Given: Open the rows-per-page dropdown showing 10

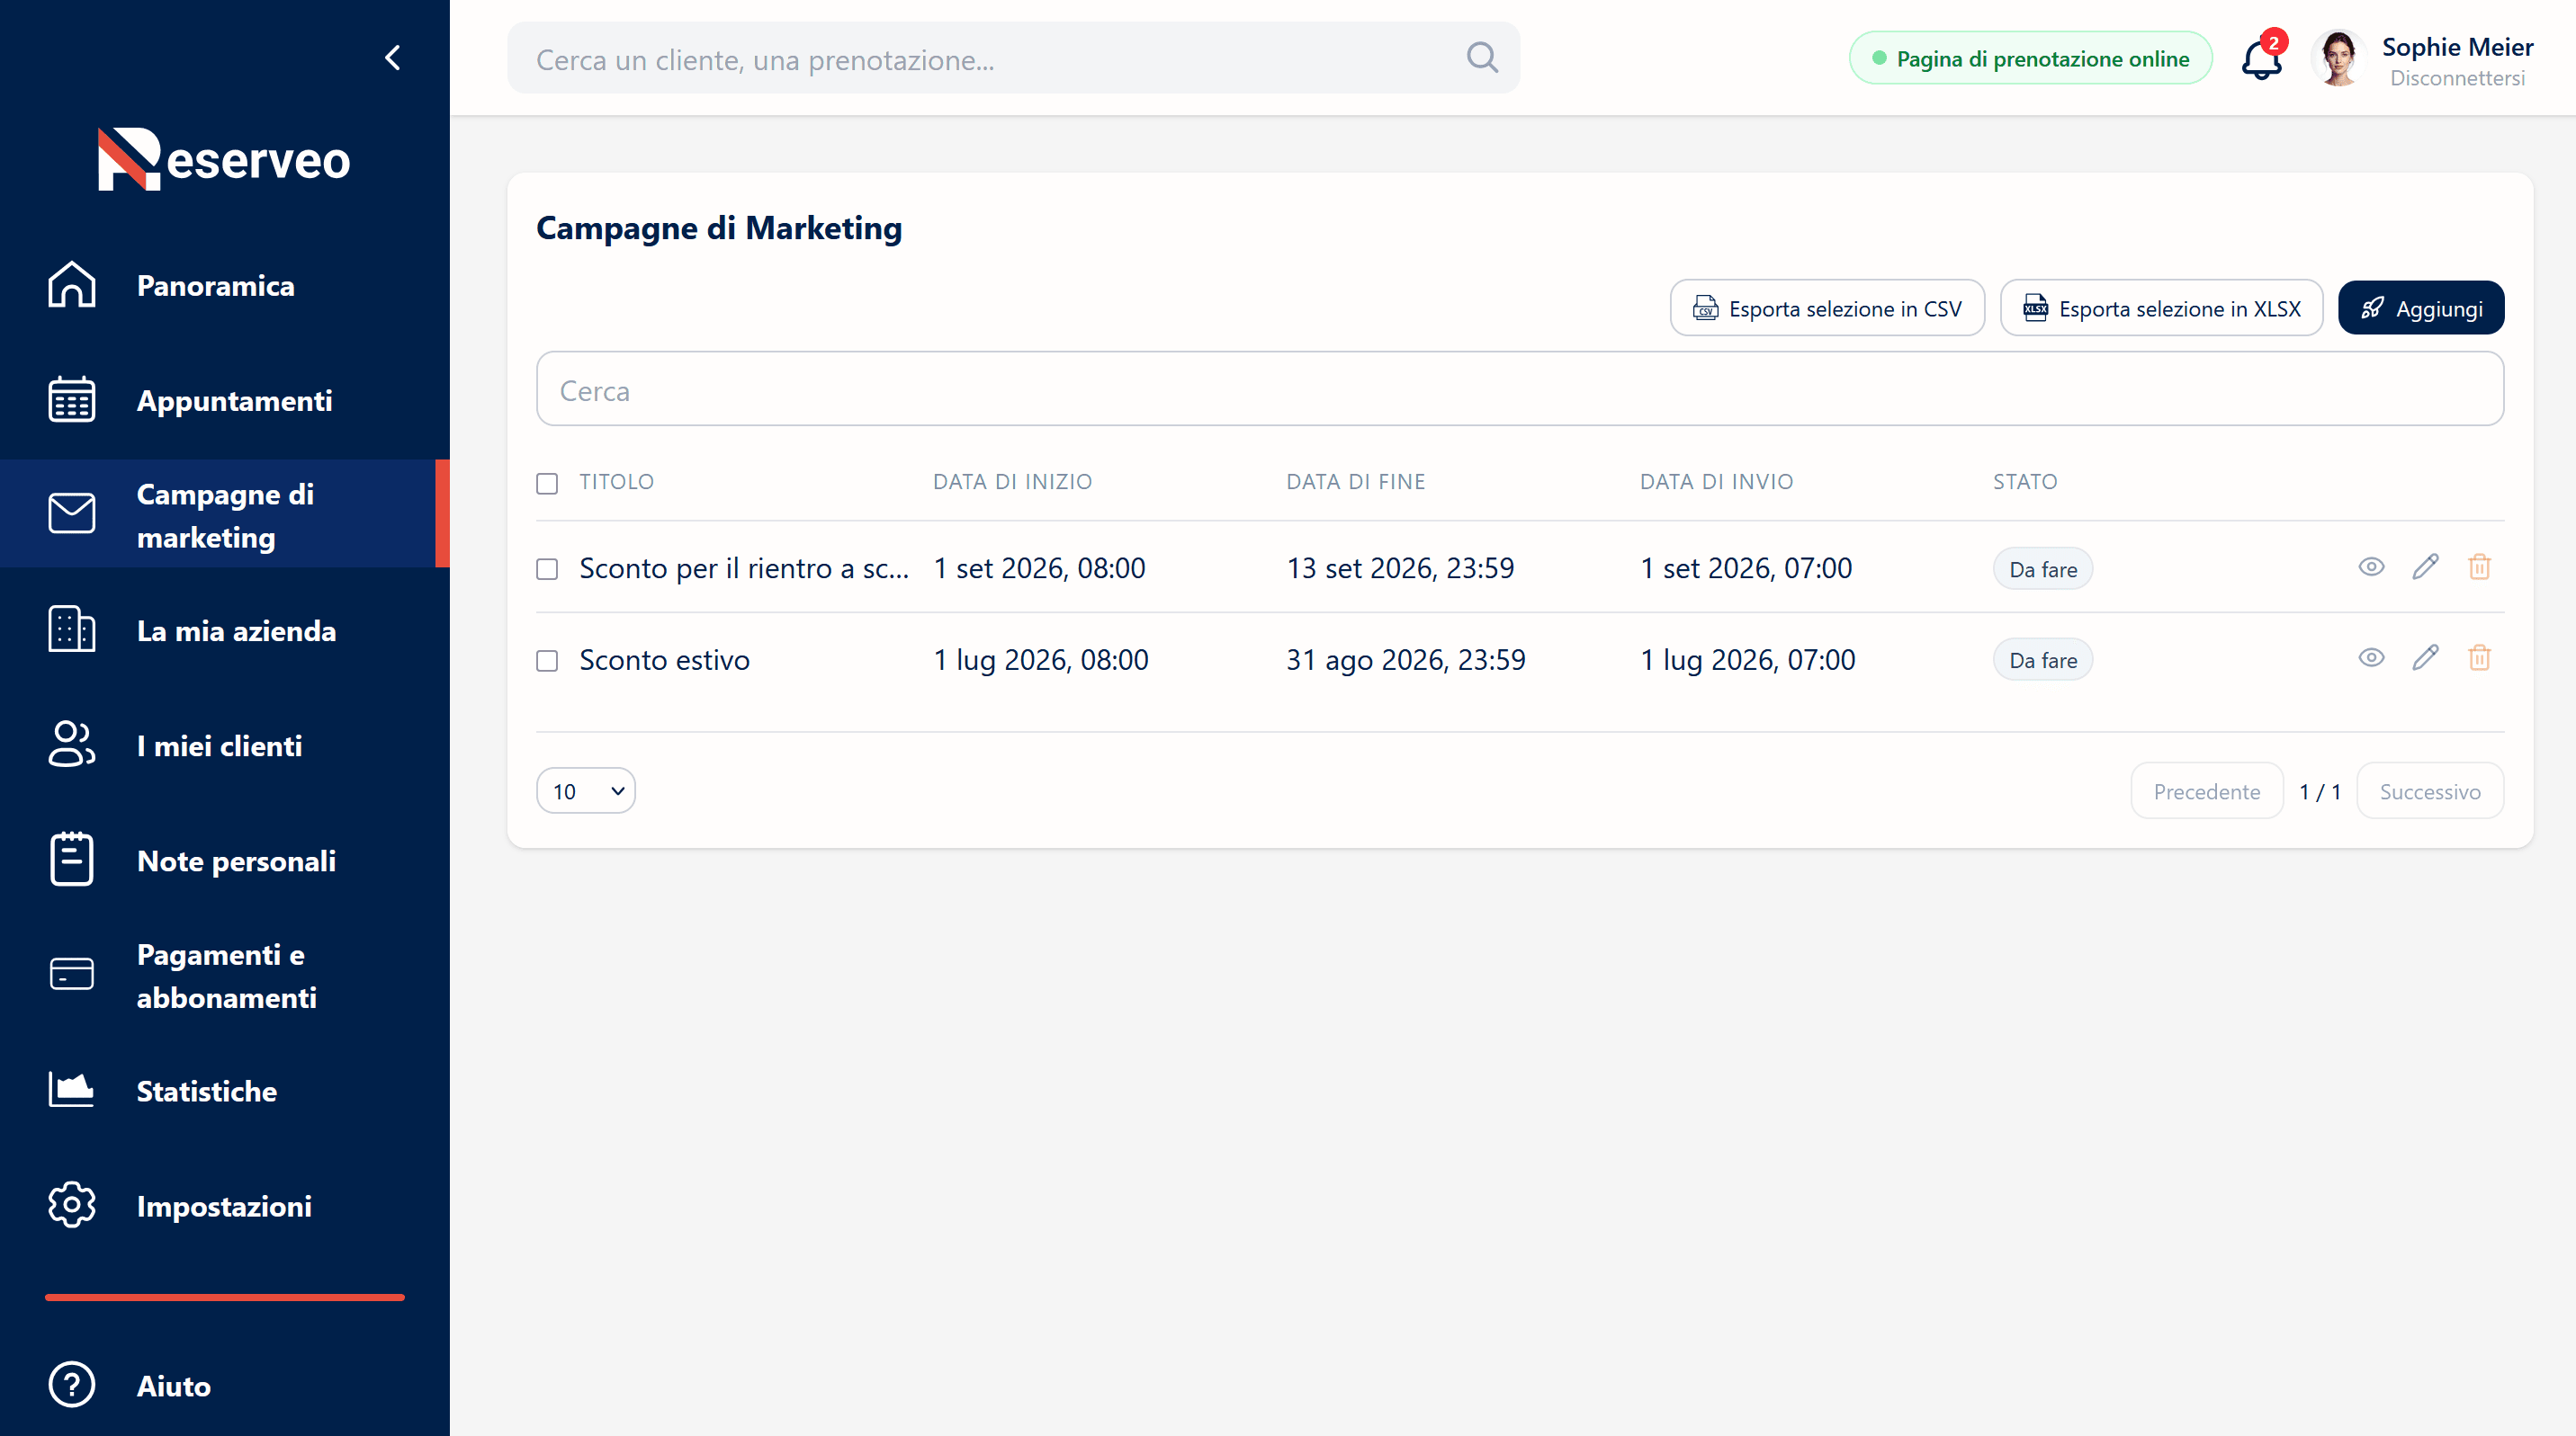Looking at the screenshot, I should pyautogui.click(x=586, y=790).
